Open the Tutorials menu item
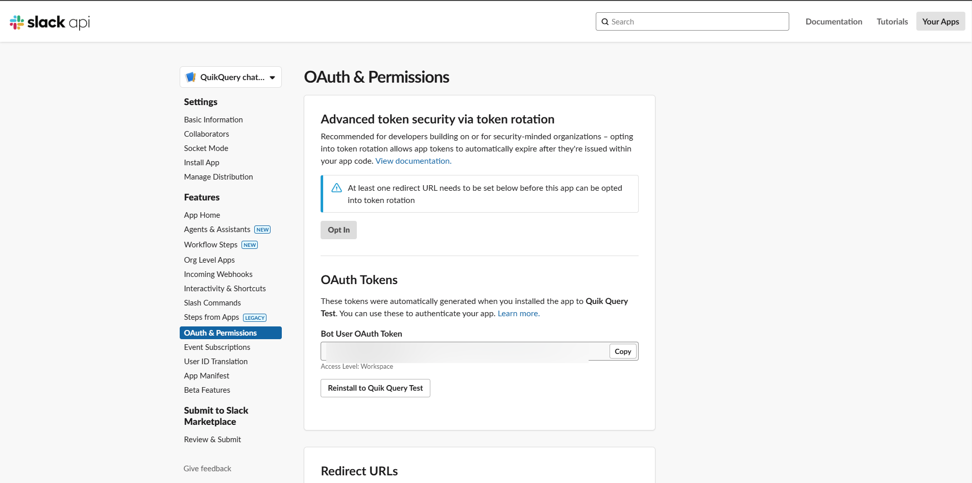The width and height of the screenshot is (972, 483). [892, 21]
